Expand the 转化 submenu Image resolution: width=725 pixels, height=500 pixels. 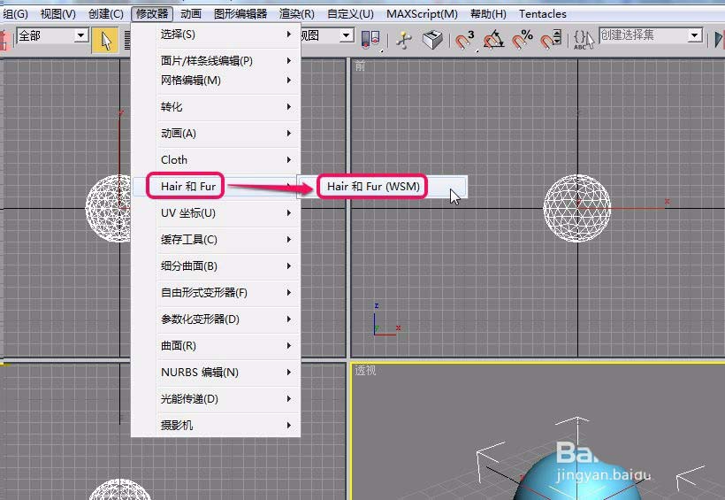coord(216,107)
